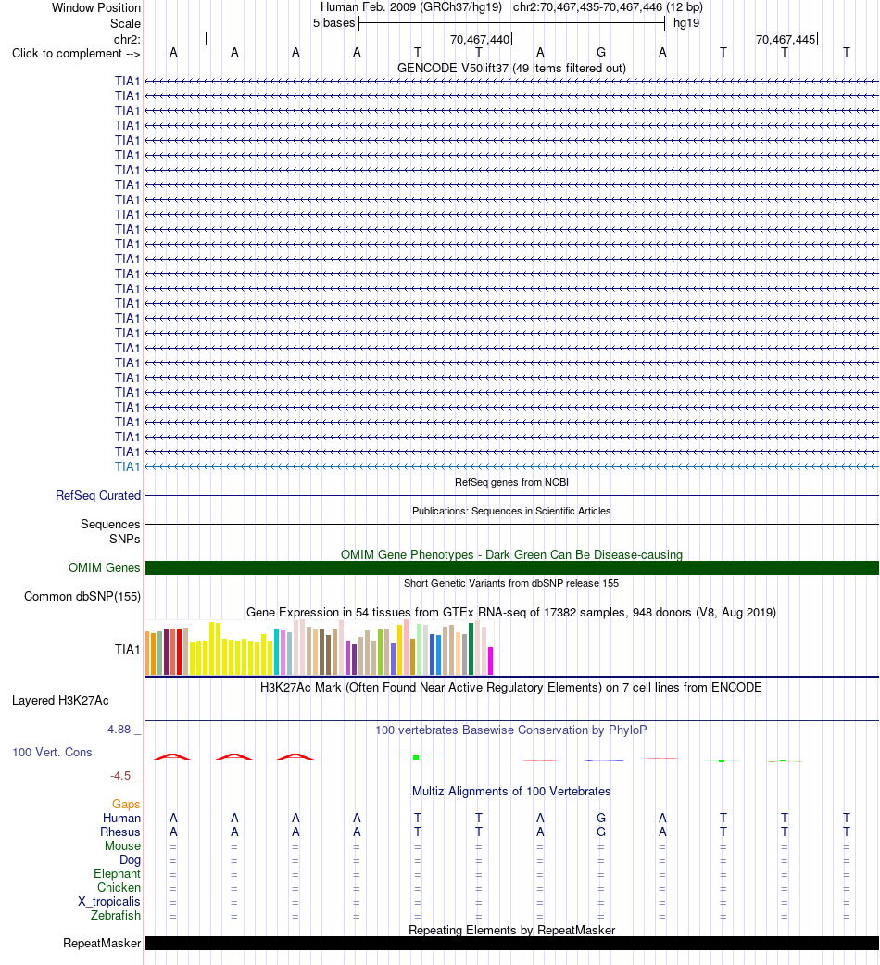Screen dimensions: 880x965
Task: Click the 70,467,445 ruler position marker
Action: coord(786,39)
